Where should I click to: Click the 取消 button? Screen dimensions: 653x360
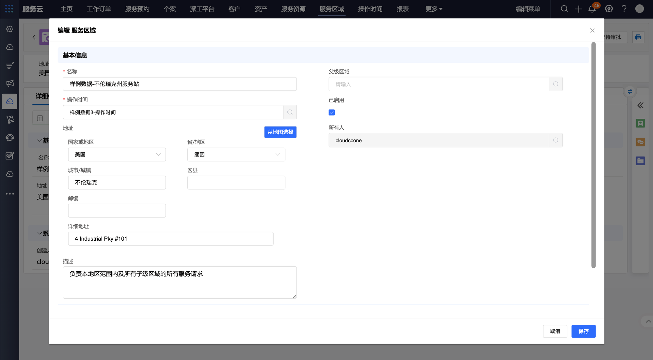pos(555,331)
